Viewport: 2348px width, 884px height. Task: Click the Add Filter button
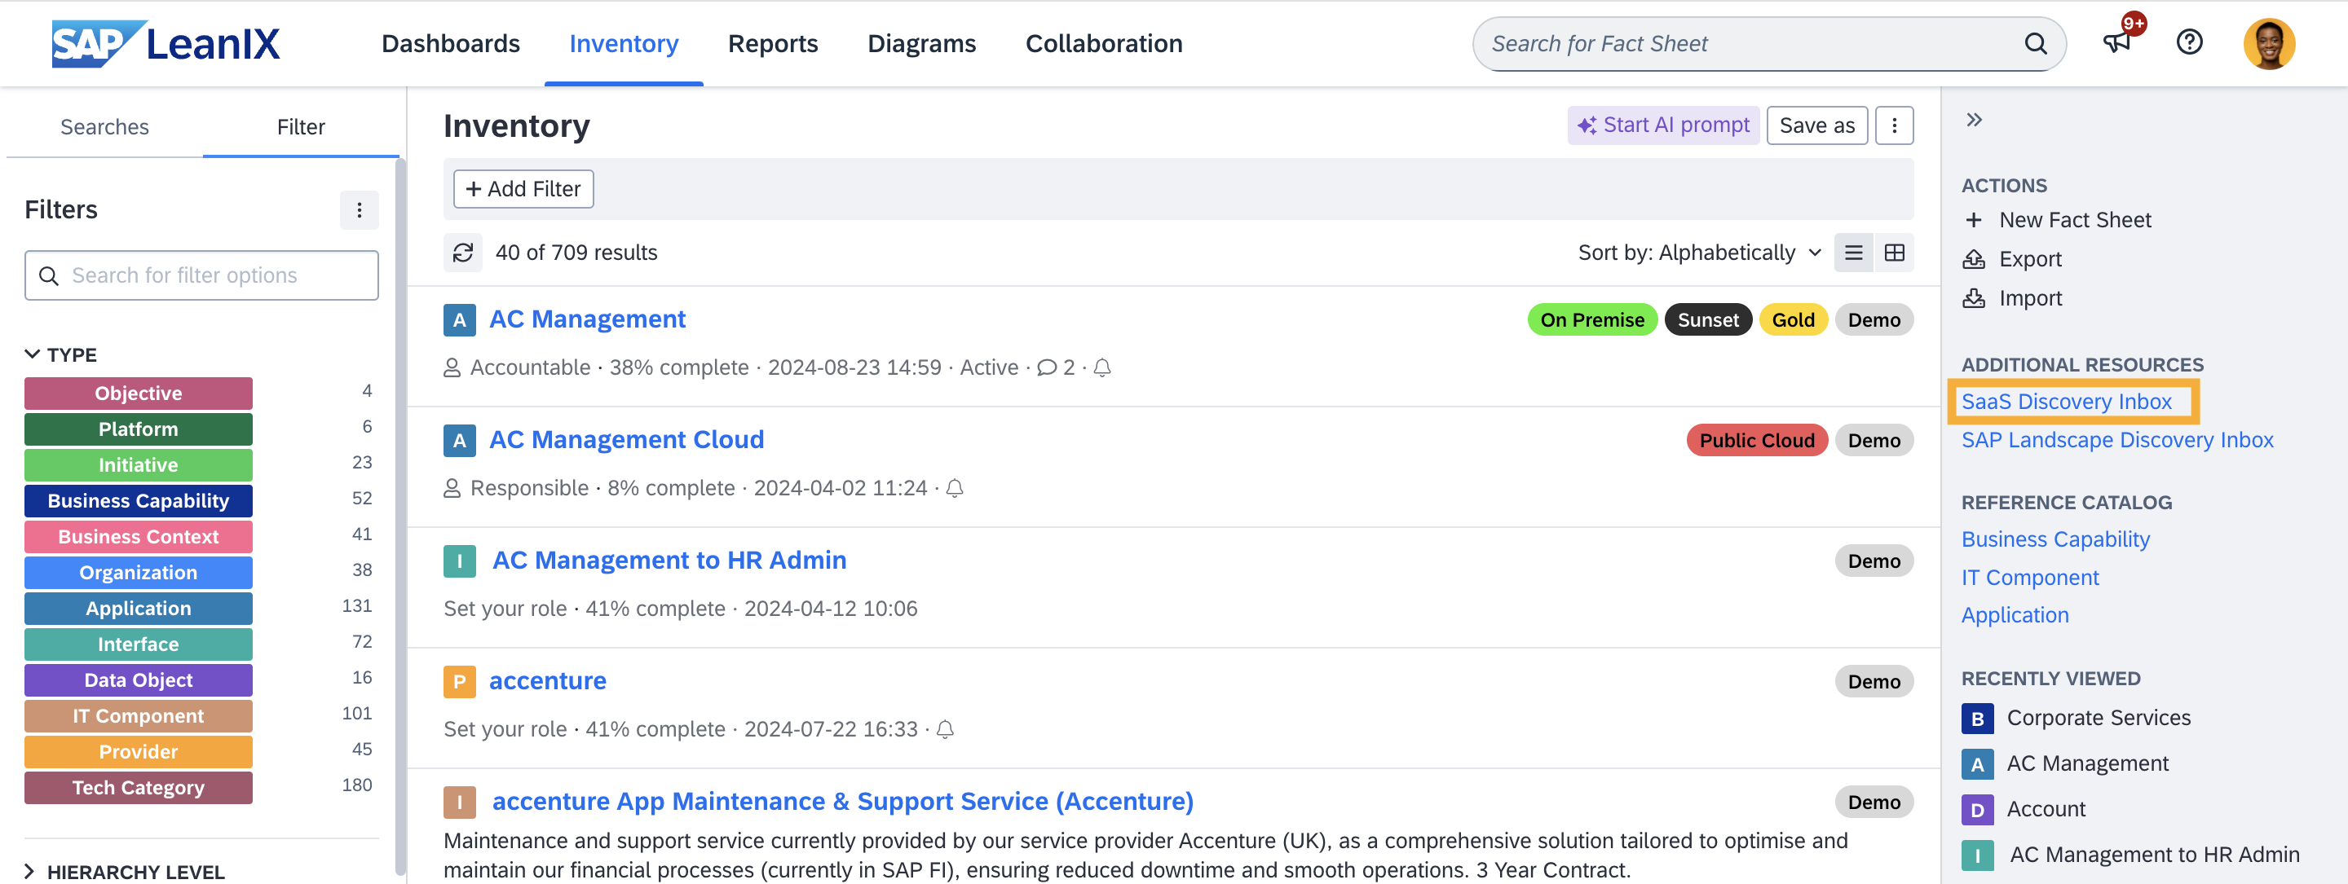coord(521,188)
